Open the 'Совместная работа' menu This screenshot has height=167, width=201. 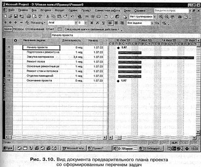click(x=107, y=11)
